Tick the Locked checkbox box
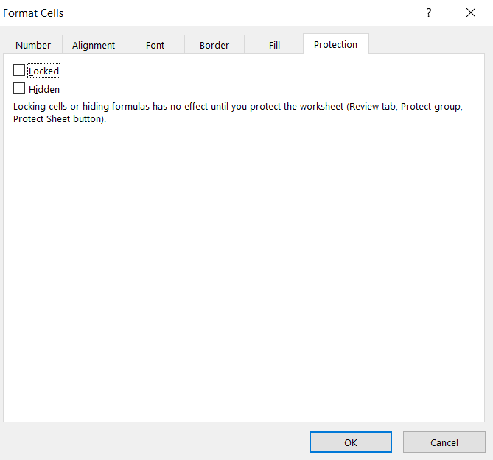This screenshot has height=460, width=493. coord(19,71)
